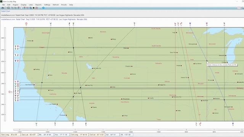Image resolution: width=244 pixels, height=137 pixels.
Task: Click the Geo Long status field
Action: [10, 135]
